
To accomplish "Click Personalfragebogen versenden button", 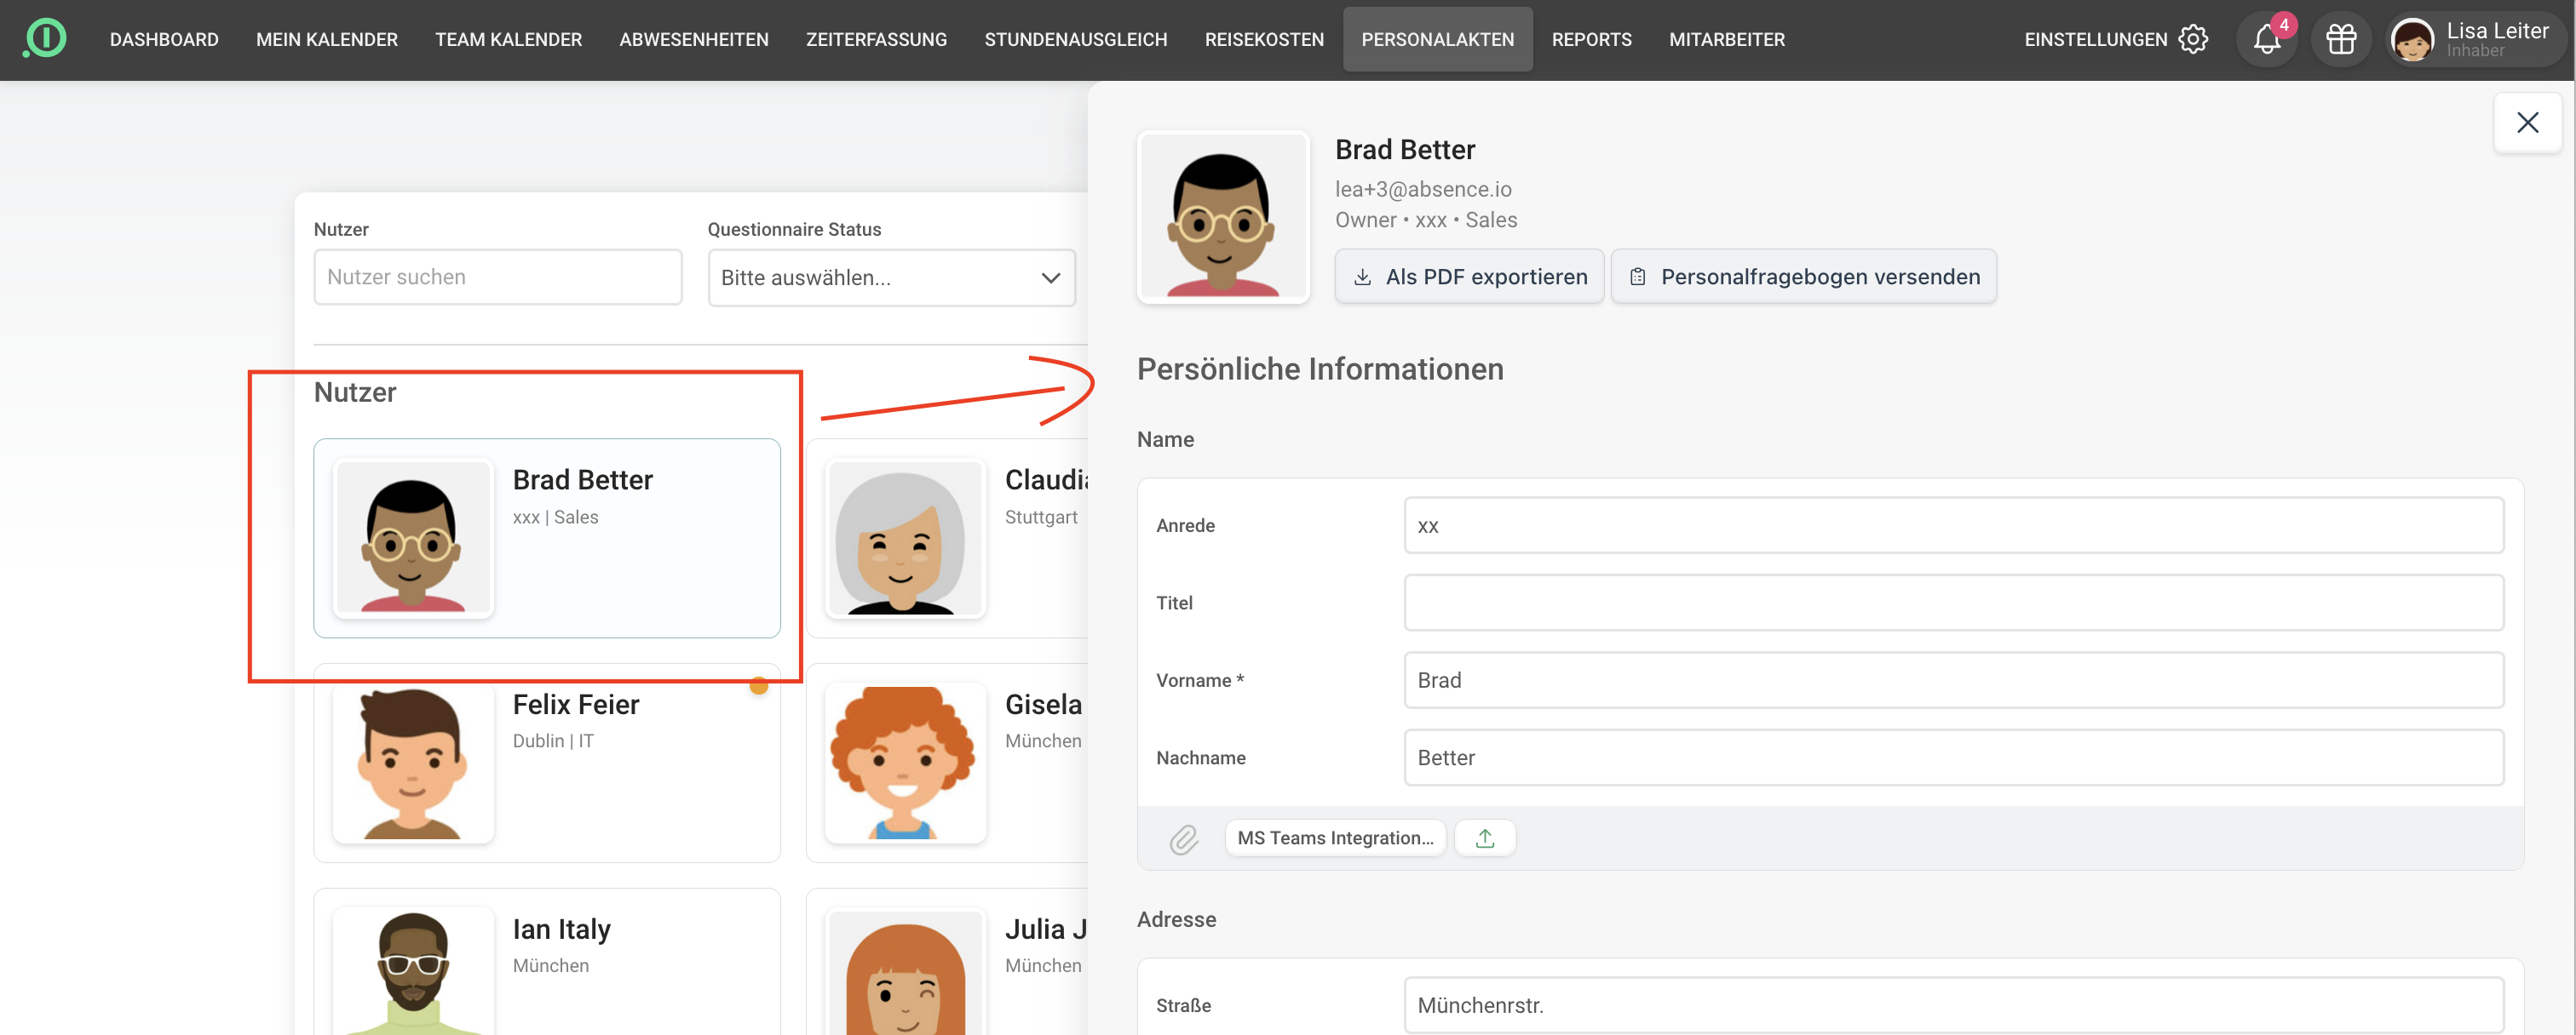I will pos(1803,277).
